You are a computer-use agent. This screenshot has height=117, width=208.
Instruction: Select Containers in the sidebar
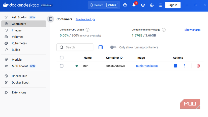click(24, 24)
